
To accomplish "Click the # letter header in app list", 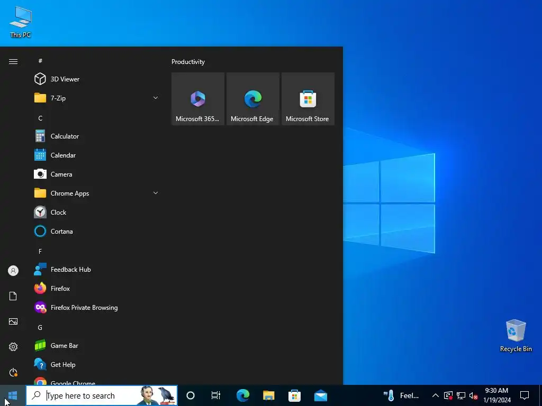I will [40, 61].
